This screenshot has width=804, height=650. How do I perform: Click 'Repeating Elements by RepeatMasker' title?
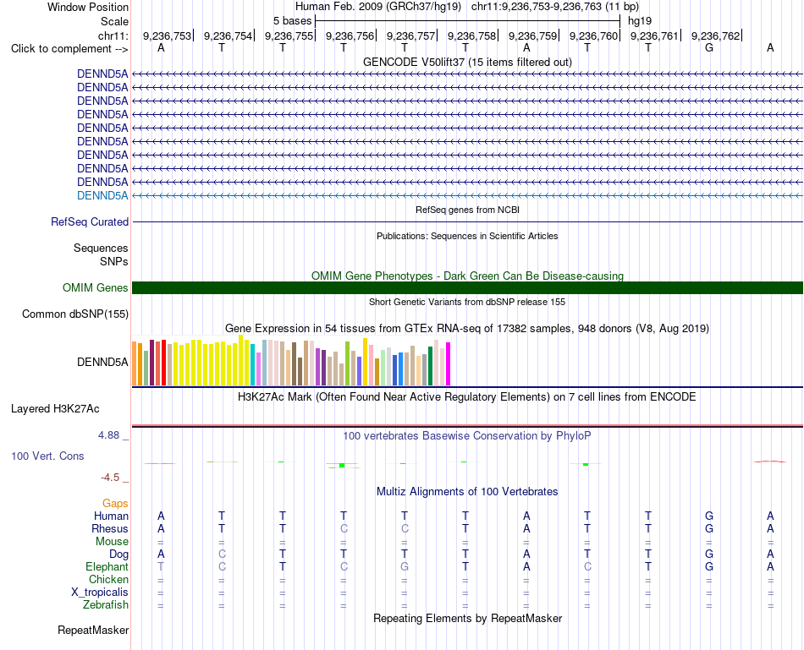point(467,618)
